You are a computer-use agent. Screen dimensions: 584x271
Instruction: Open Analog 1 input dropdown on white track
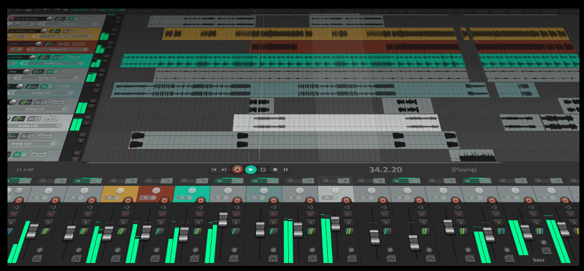pyautogui.click(x=34, y=125)
